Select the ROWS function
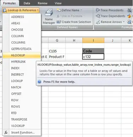The height and width of the screenshot is (137, 133). [22, 106]
